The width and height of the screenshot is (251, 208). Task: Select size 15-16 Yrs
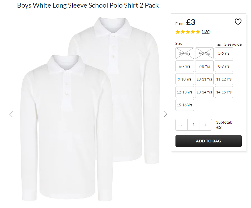(x=185, y=105)
